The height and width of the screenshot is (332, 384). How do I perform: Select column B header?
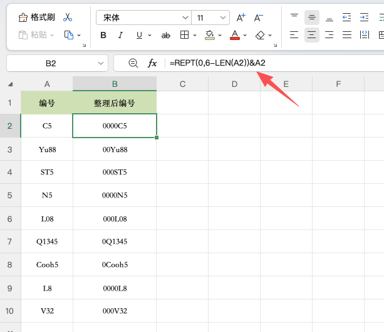point(115,84)
